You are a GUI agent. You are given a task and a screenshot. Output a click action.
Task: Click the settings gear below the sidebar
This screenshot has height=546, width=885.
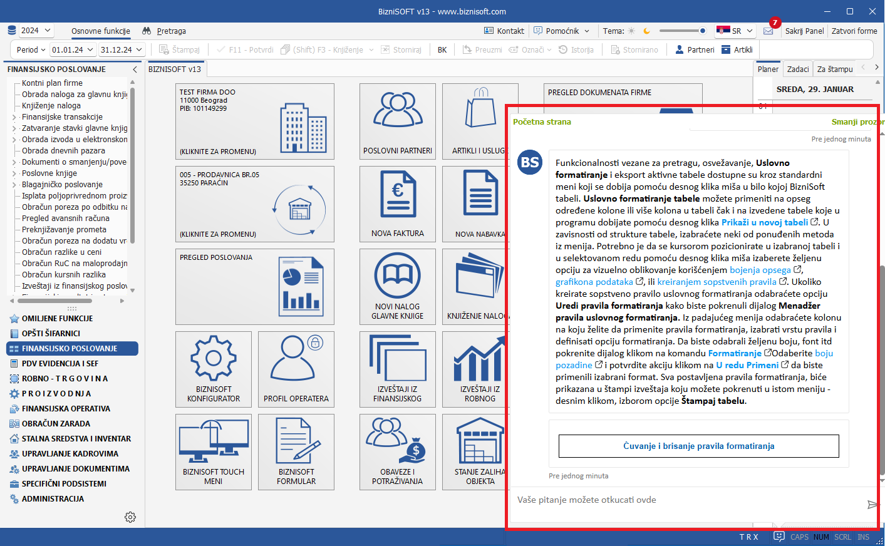click(130, 517)
